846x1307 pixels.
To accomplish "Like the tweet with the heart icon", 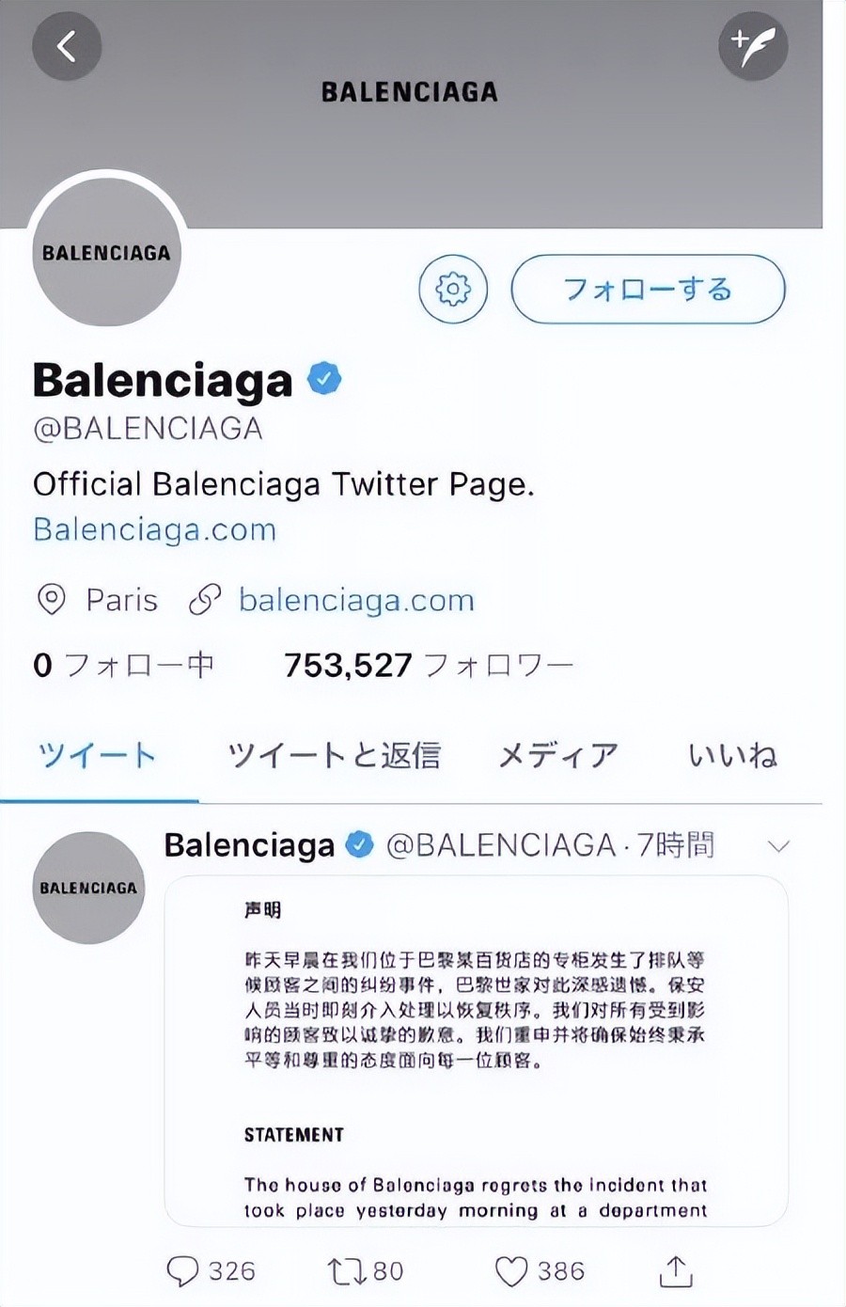I will (511, 1271).
